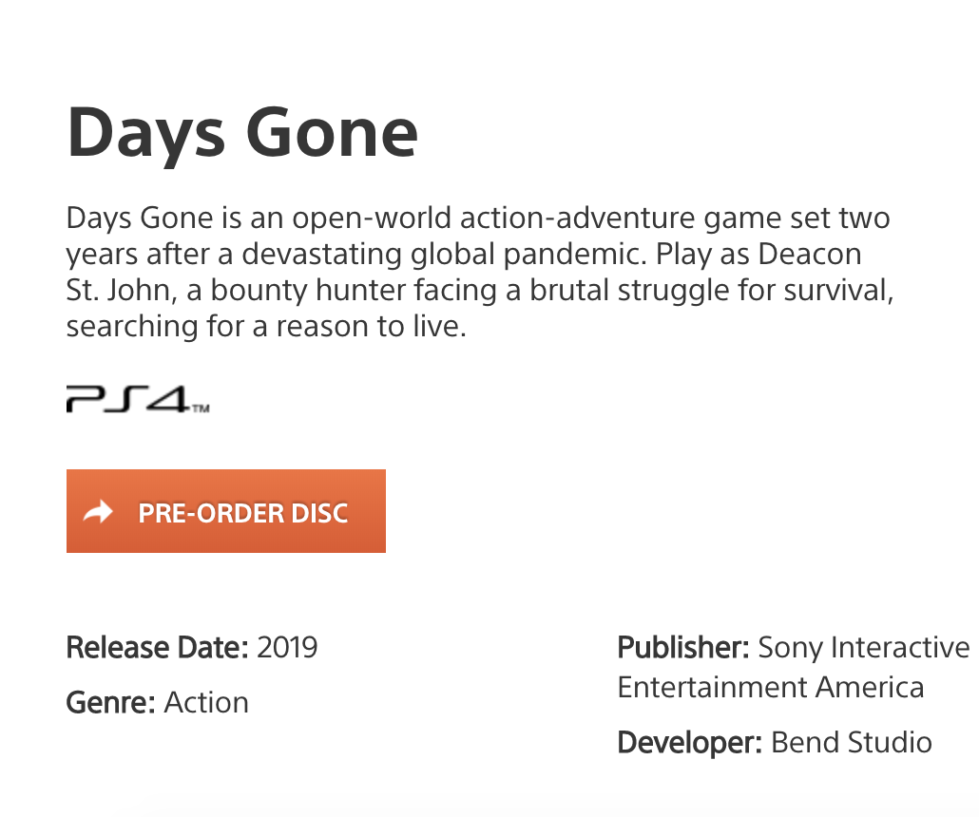Click the Developer label

(689, 742)
